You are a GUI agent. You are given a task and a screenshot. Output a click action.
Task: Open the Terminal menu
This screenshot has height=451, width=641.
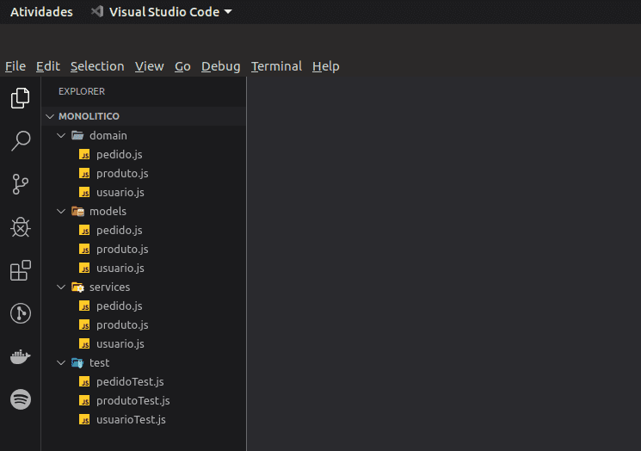click(276, 66)
